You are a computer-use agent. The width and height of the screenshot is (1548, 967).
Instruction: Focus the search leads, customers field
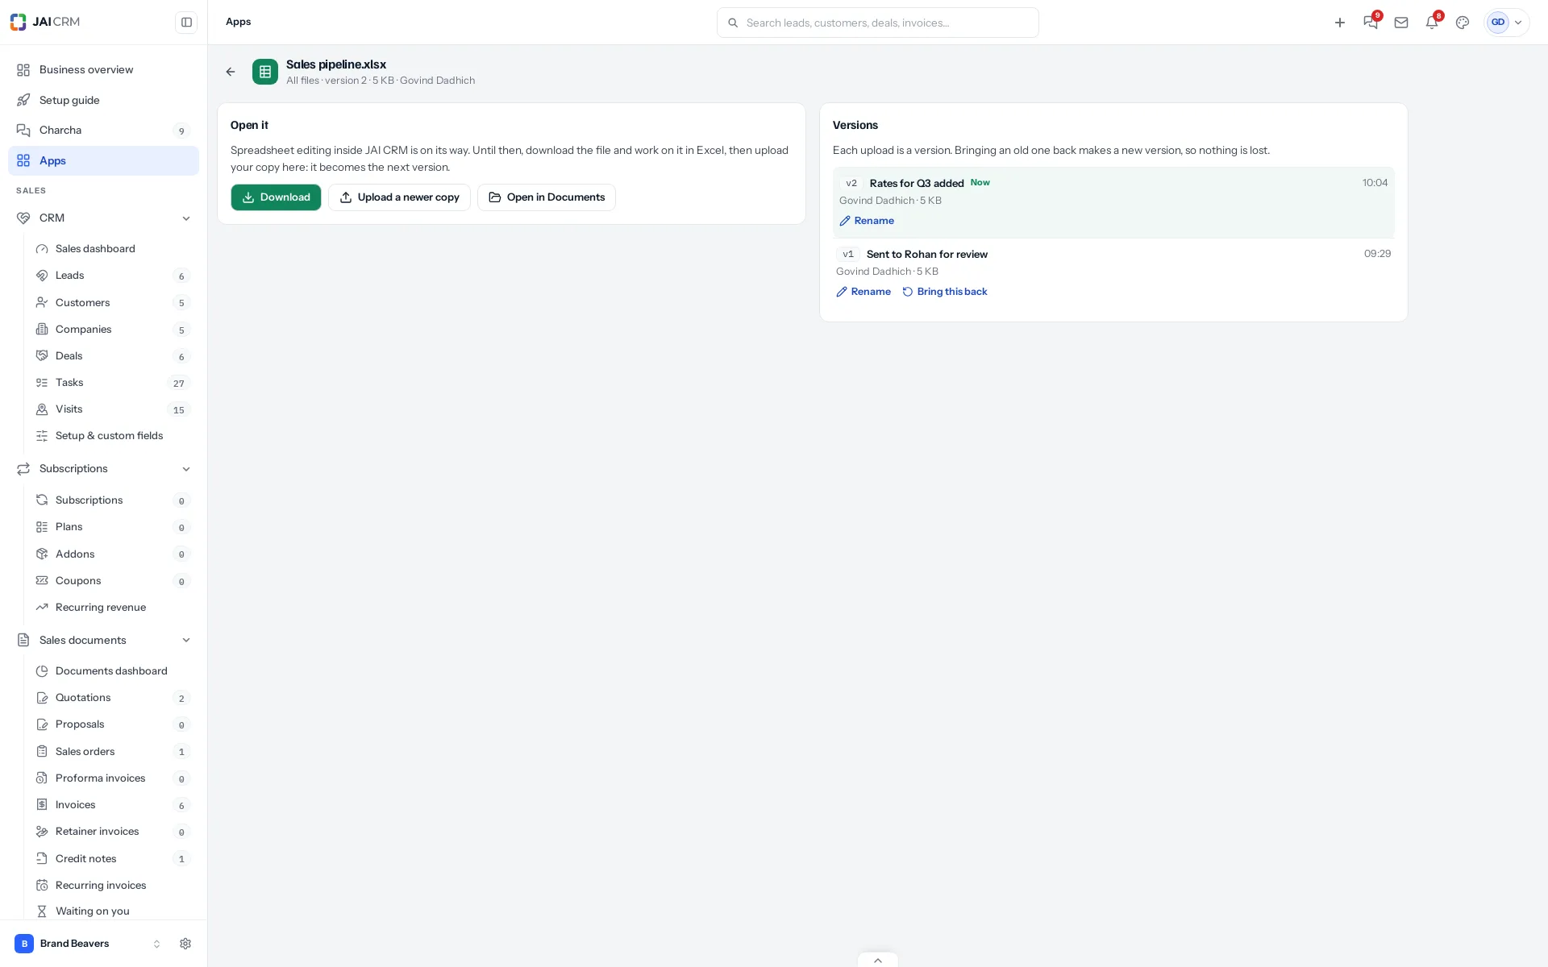coord(877,23)
